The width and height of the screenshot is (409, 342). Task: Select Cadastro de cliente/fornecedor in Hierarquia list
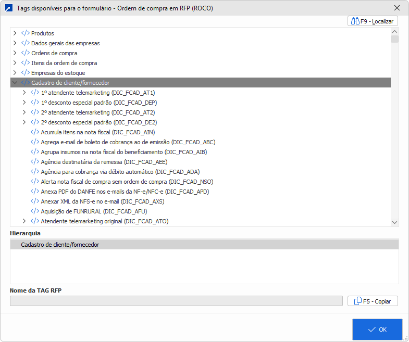tap(60, 245)
